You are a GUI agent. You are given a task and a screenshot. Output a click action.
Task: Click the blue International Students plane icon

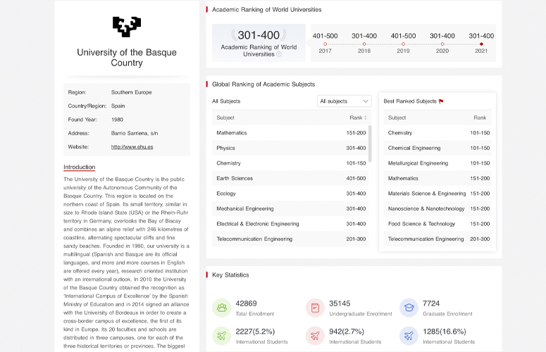click(x=409, y=336)
